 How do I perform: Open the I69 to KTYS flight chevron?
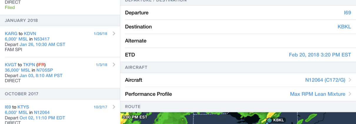pyautogui.click(x=114, y=107)
